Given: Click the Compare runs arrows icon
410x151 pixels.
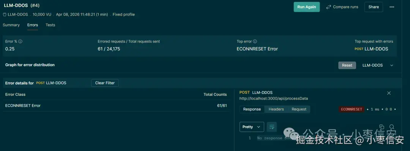Looking at the screenshot, I should click(x=329, y=7).
